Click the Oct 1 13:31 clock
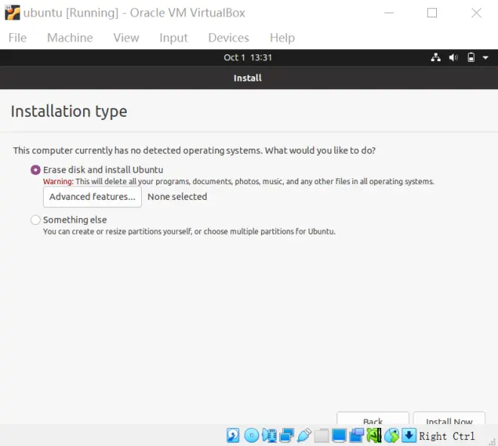This screenshot has height=446, width=498. (247, 57)
